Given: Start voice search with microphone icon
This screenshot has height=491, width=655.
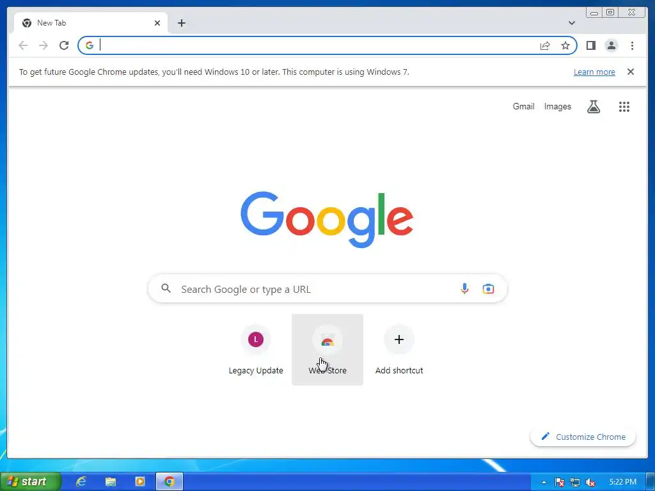Looking at the screenshot, I should click(464, 288).
